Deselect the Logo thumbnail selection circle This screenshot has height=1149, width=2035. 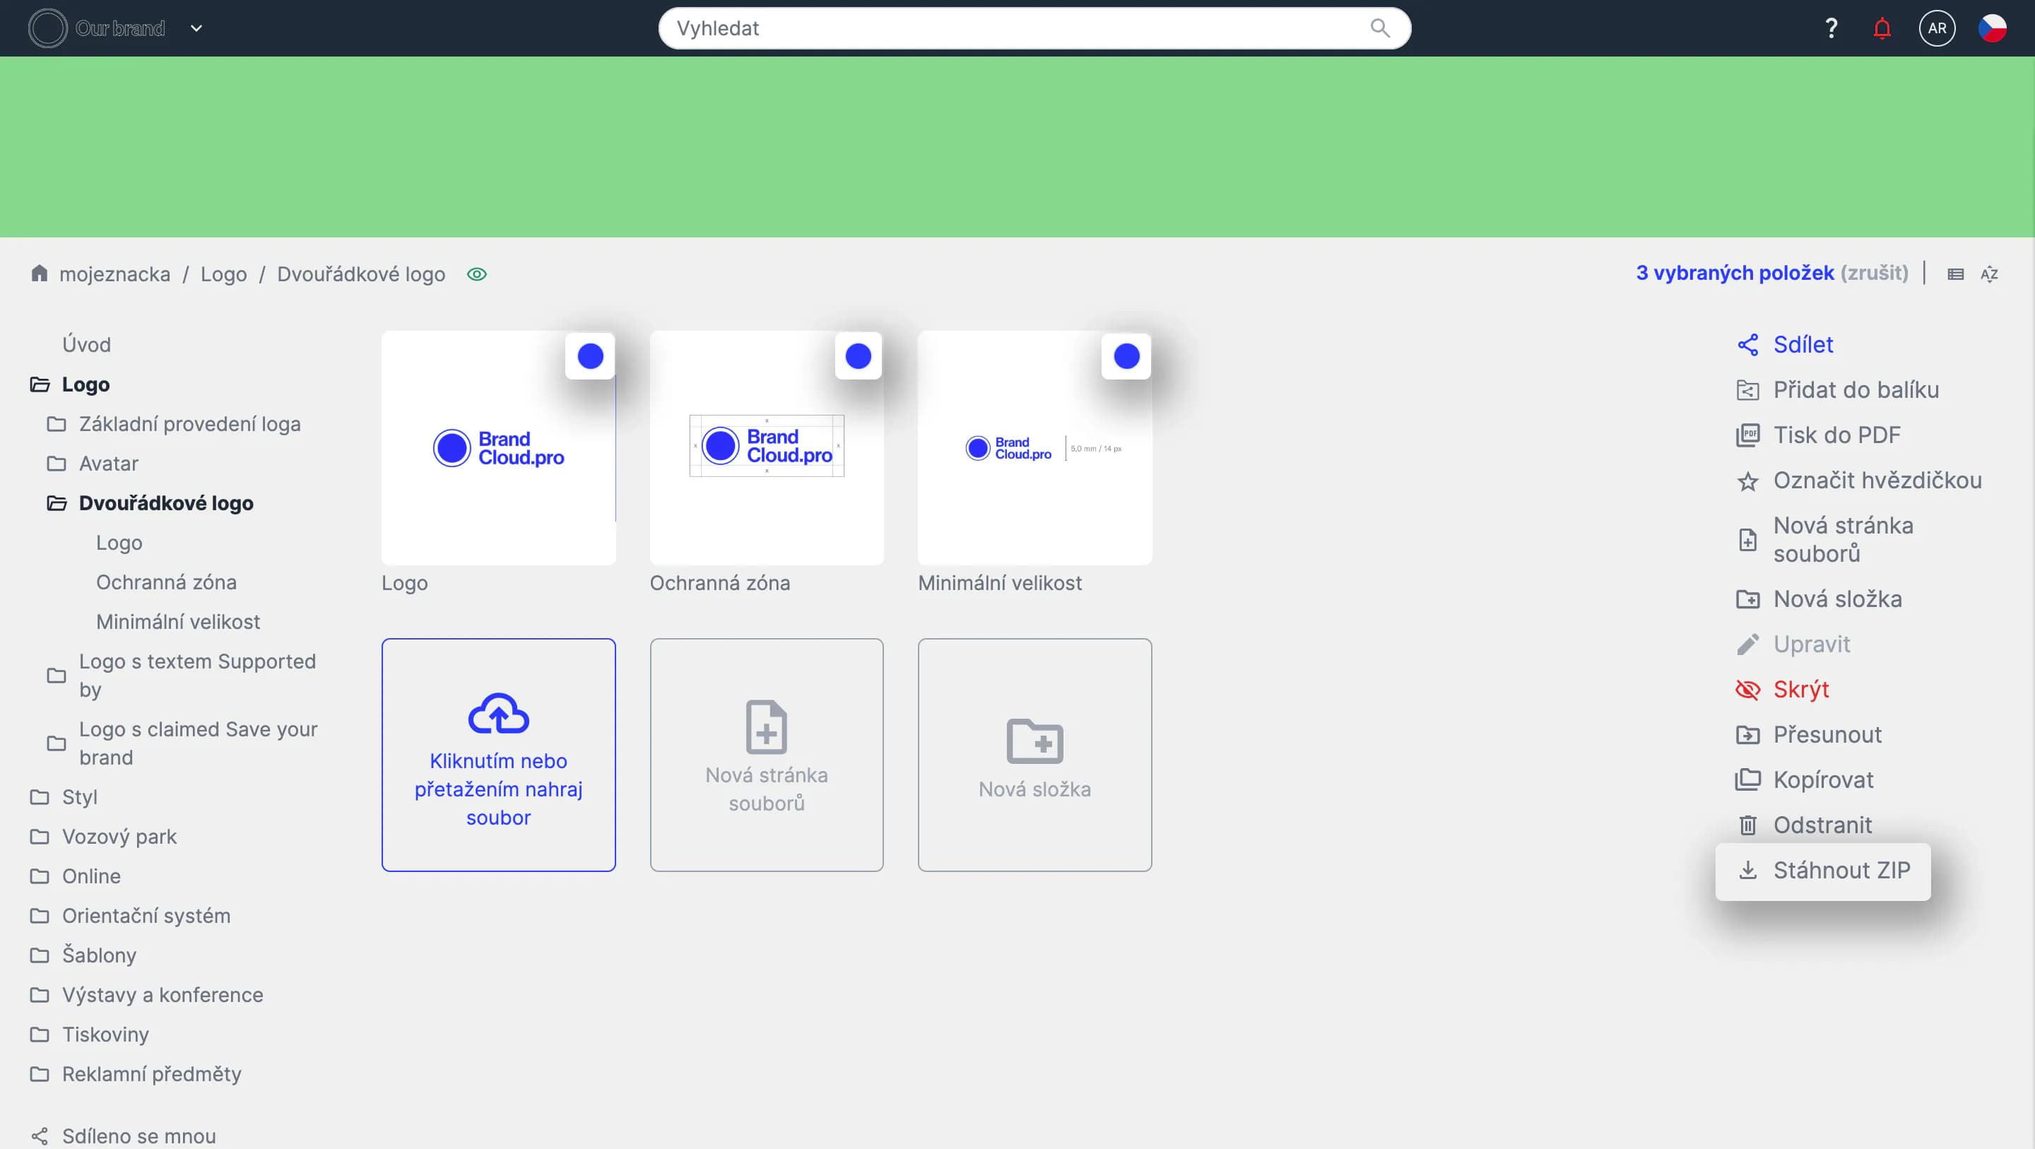point(590,356)
